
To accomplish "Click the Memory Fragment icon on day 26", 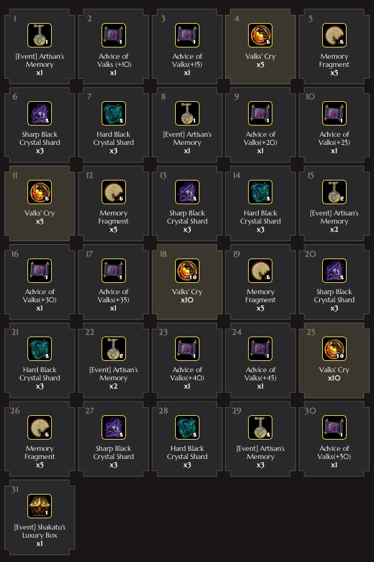I will 40,427.
